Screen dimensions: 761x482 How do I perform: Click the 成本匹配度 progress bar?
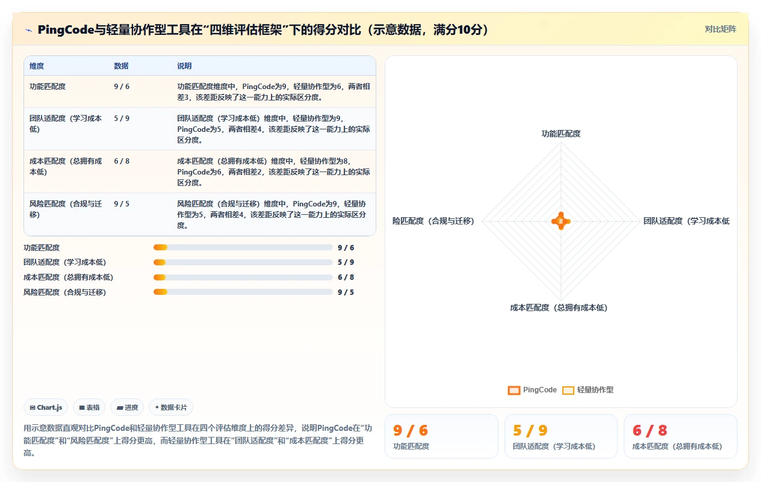[243, 277]
